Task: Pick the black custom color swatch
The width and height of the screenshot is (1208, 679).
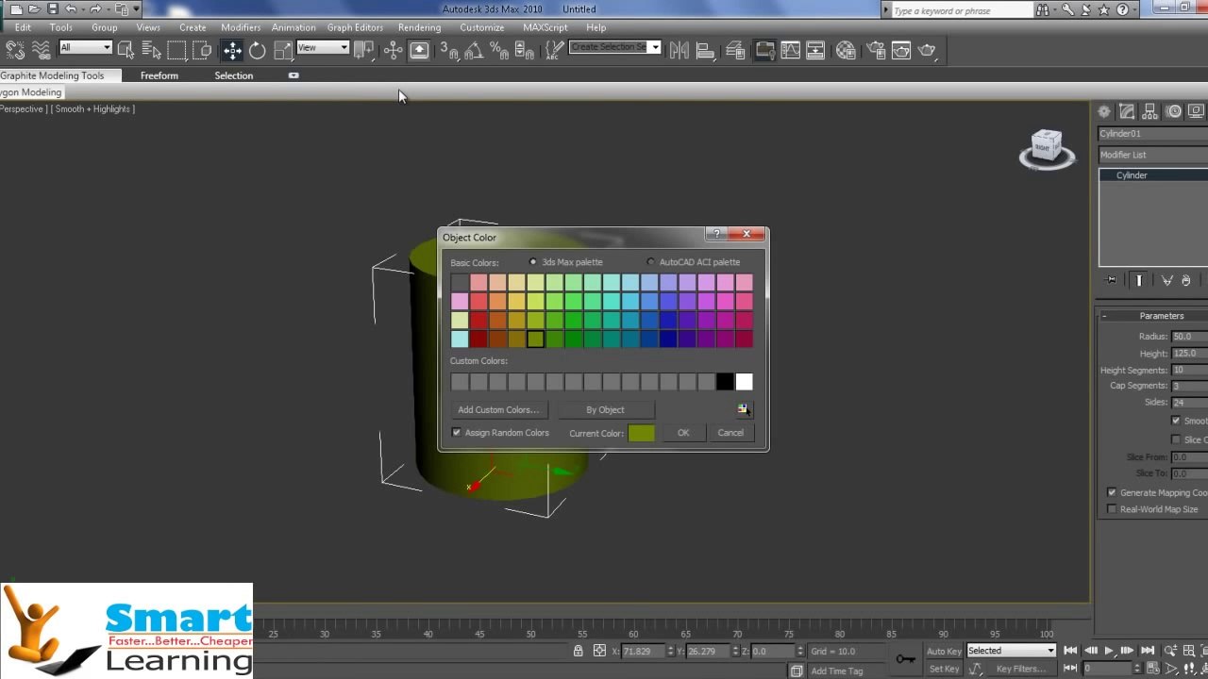Action: coord(725,382)
